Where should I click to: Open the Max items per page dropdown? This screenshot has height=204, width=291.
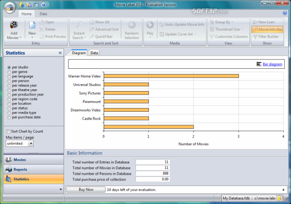click(31, 143)
